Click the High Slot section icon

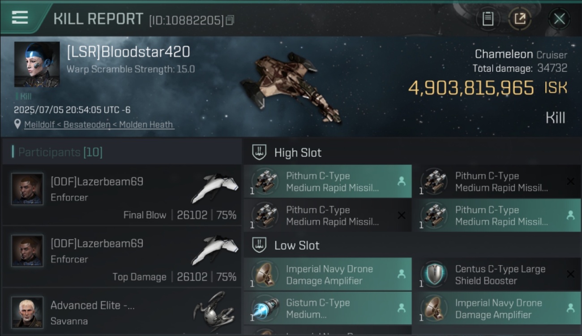coord(260,152)
